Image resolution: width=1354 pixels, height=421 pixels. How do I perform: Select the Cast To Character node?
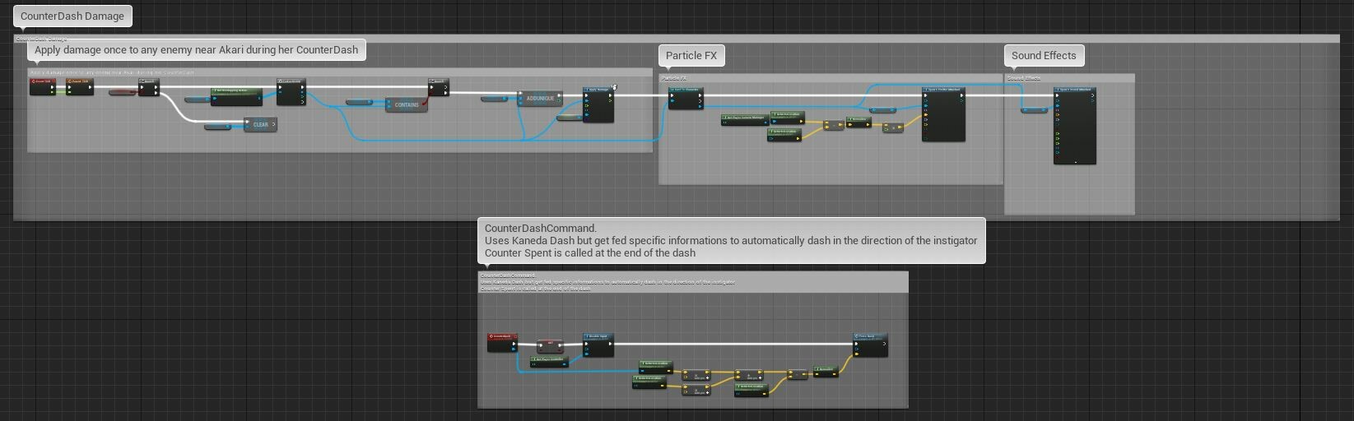click(x=686, y=98)
